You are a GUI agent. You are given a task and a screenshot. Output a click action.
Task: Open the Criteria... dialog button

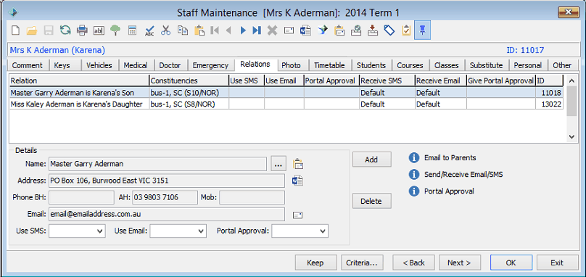click(362, 262)
